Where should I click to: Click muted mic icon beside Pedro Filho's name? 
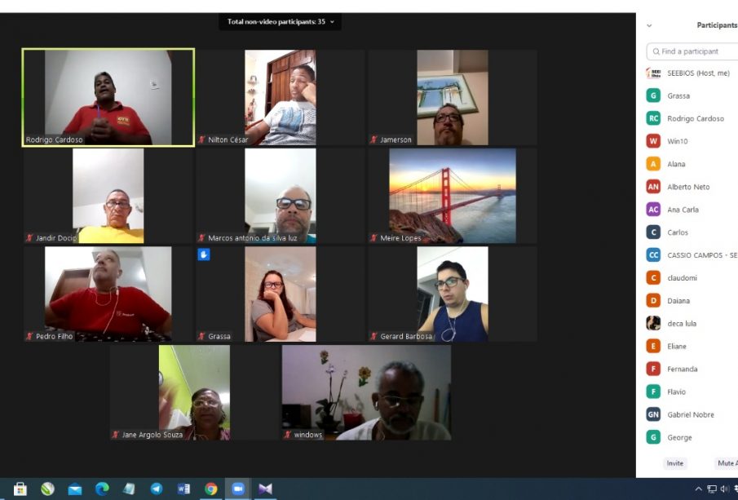(x=30, y=336)
